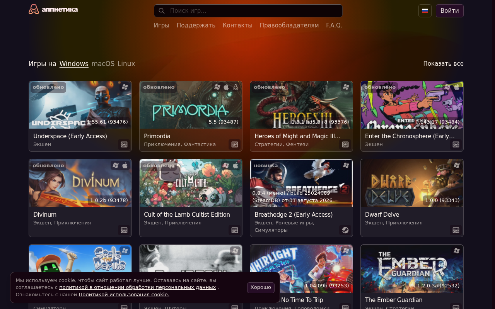The height and width of the screenshot is (309, 495).
Task: Click Показать все link
Action: (443, 64)
